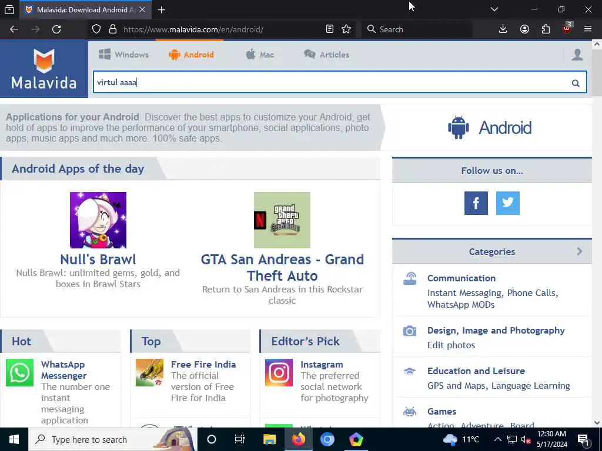602x451 pixels.
Task: Click the camera category icon
Action: click(x=410, y=331)
